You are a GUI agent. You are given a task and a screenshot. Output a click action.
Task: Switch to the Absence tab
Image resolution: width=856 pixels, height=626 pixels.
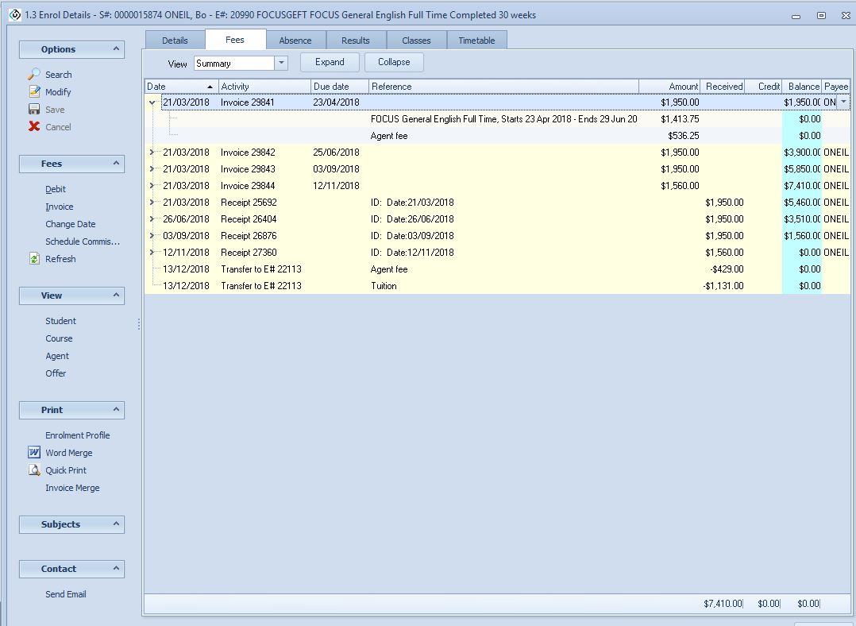point(295,41)
